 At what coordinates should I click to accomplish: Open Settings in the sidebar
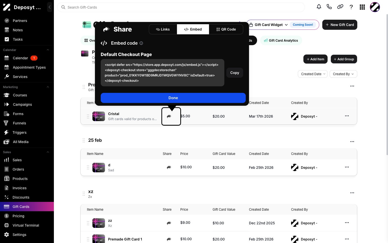[x=27, y=235]
